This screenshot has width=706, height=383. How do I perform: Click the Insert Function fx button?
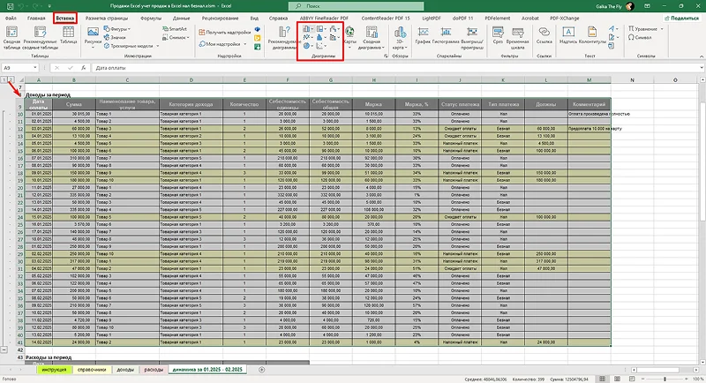pos(83,68)
